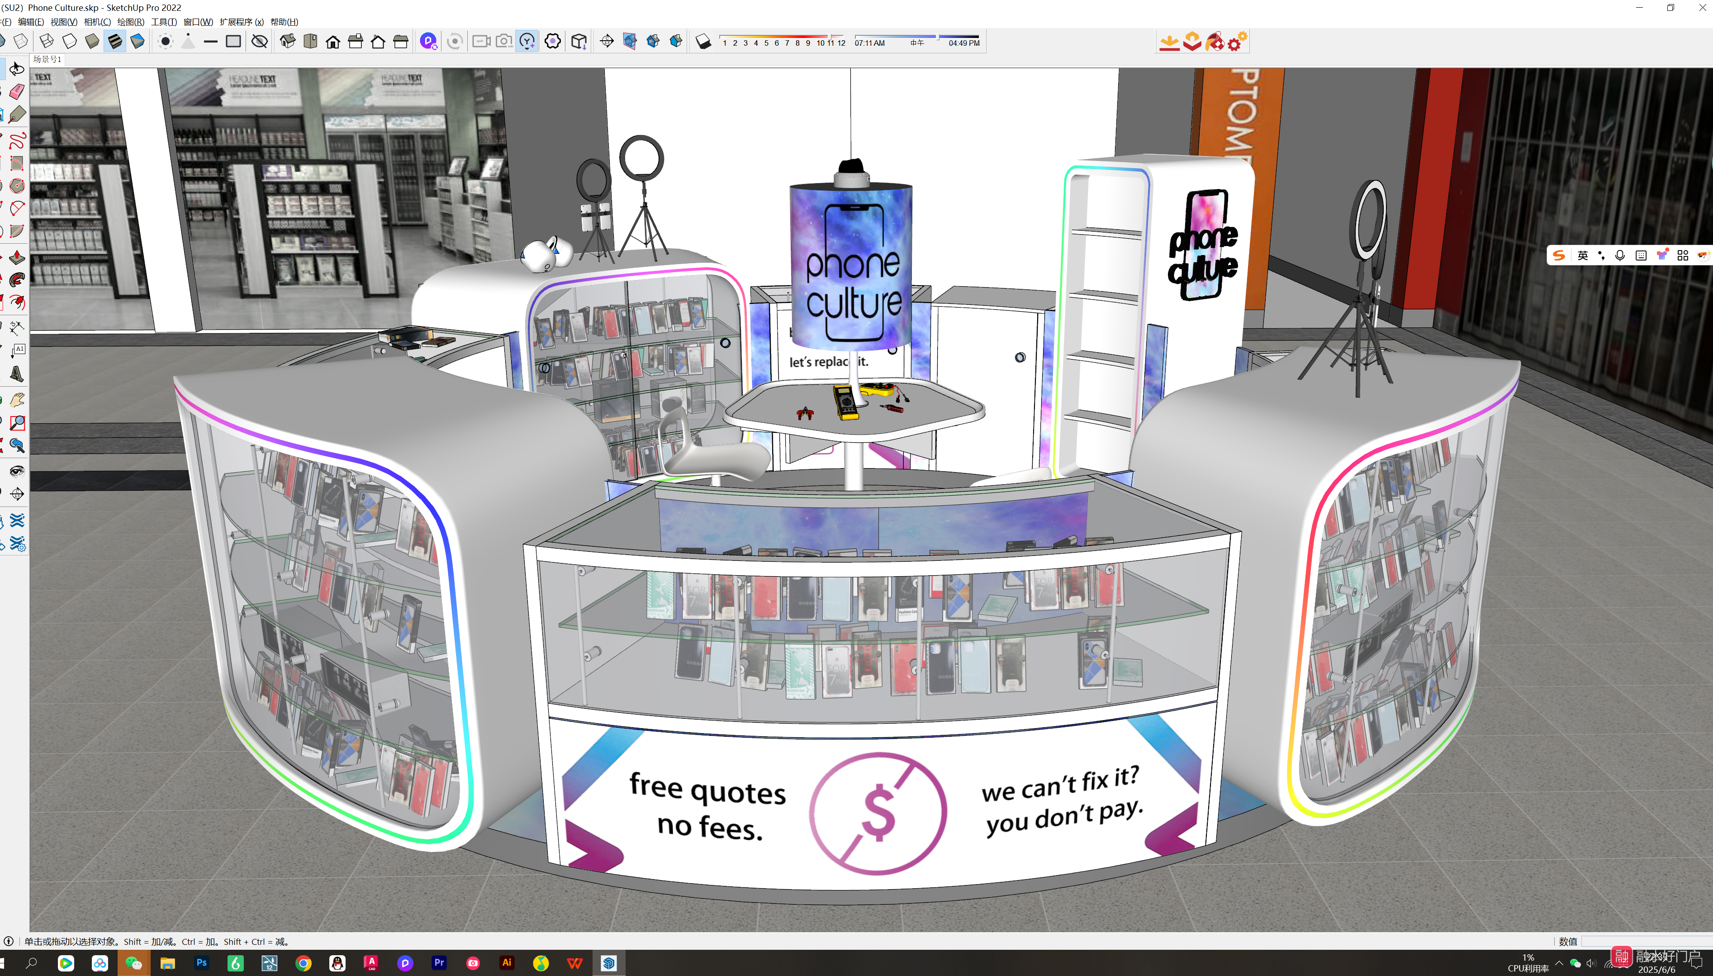
Task: Click the status bar info circle icon
Action: pyautogui.click(x=9, y=941)
